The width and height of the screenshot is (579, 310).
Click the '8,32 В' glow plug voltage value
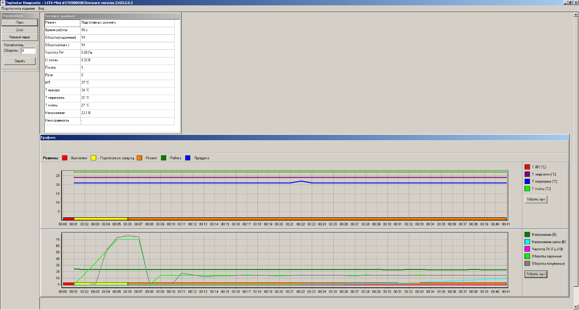click(127, 60)
